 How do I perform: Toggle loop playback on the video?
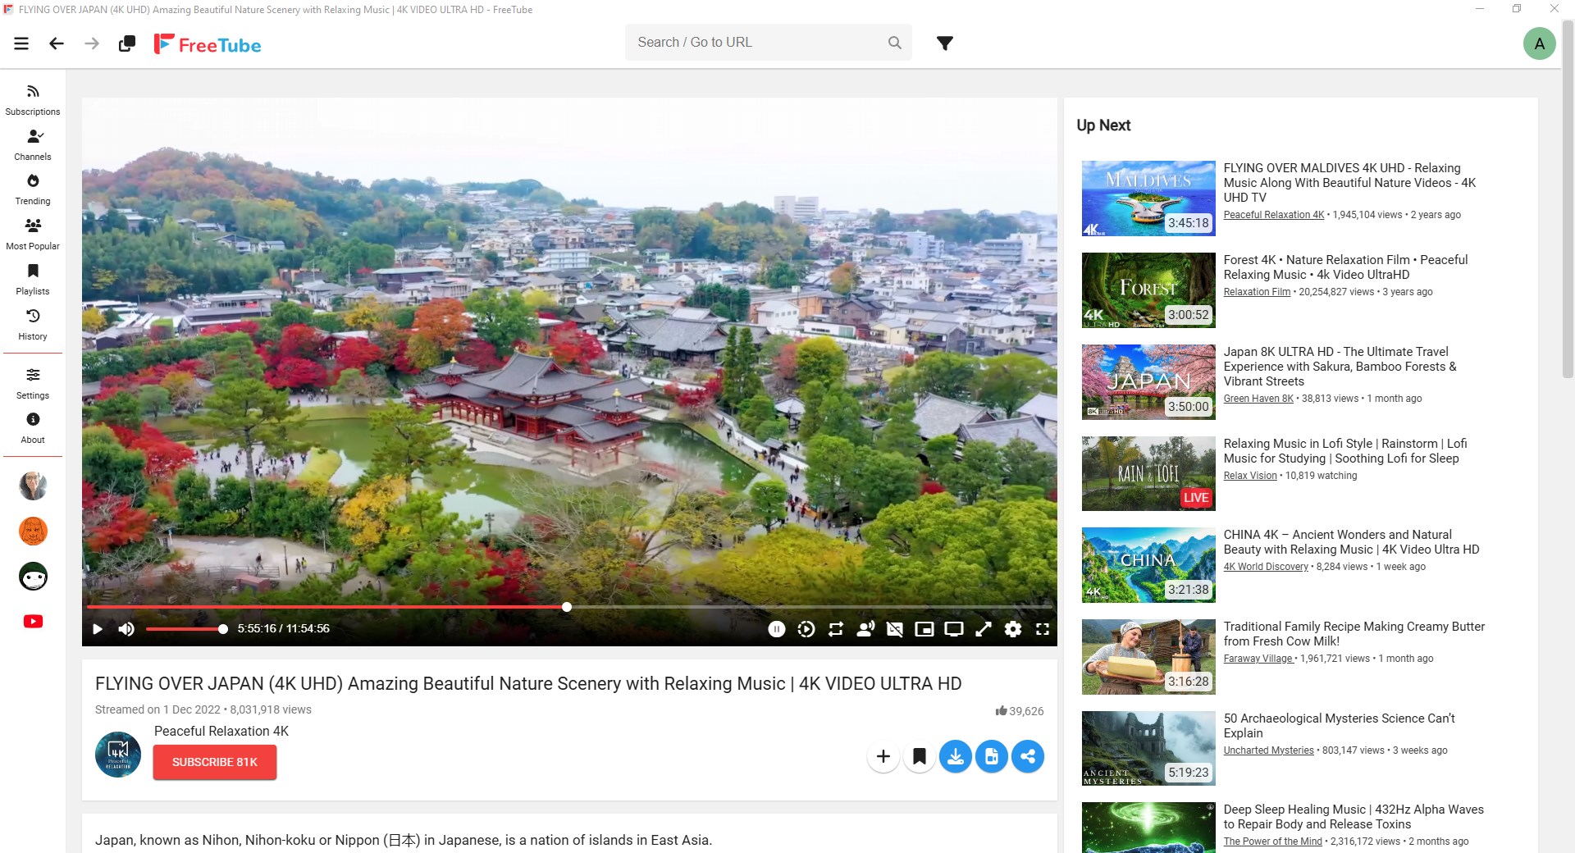tap(836, 629)
